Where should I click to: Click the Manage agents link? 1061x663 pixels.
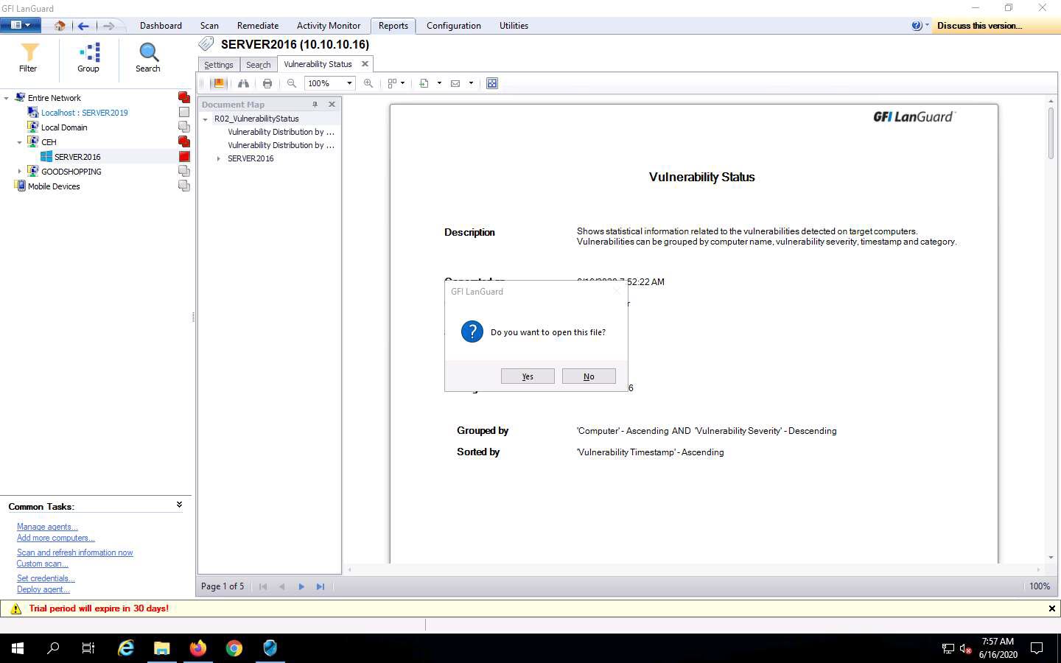pyautogui.click(x=47, y=527)
